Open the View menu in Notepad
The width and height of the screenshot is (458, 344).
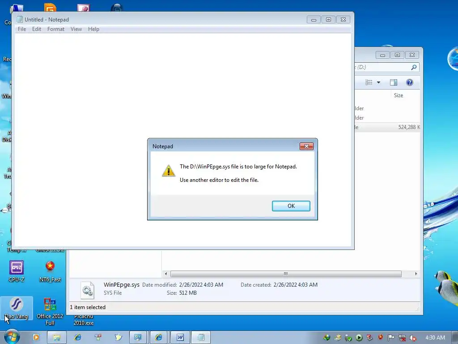[x=76, y=29]
